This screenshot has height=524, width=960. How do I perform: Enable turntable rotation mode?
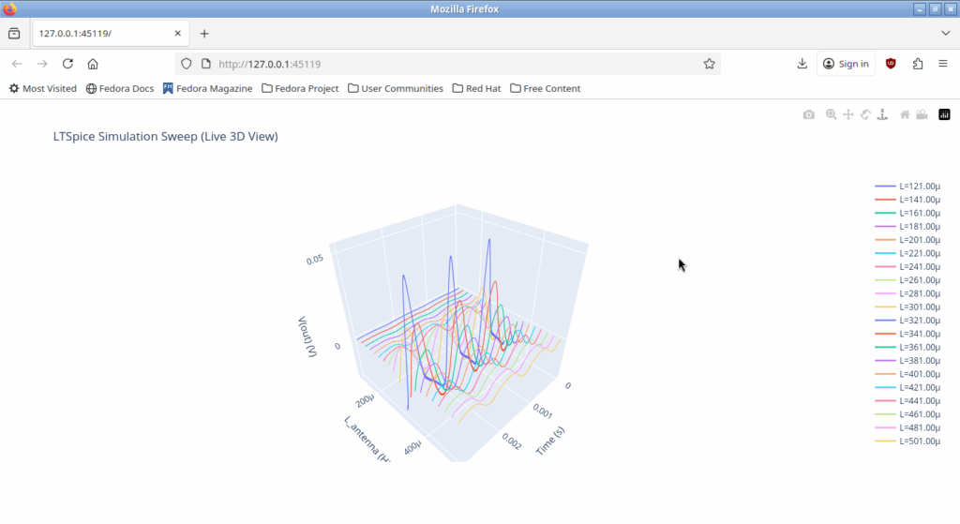tap(883, 114)
